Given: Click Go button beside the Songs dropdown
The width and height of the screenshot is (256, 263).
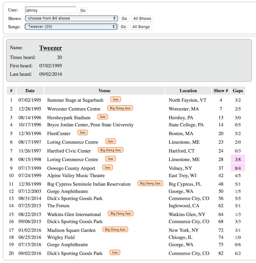Looking at the screenshot, I should pyautogui.click(x=124, y=27).
